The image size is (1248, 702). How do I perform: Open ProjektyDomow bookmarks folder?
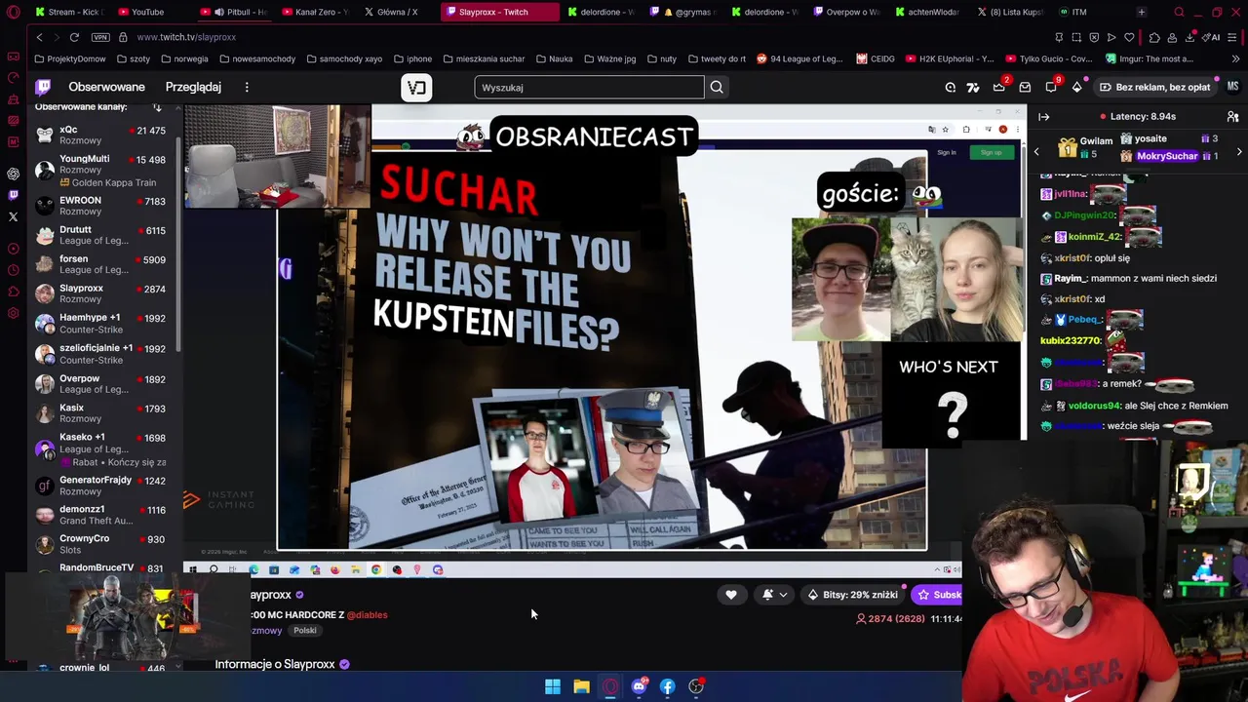(x=70, y=58)
